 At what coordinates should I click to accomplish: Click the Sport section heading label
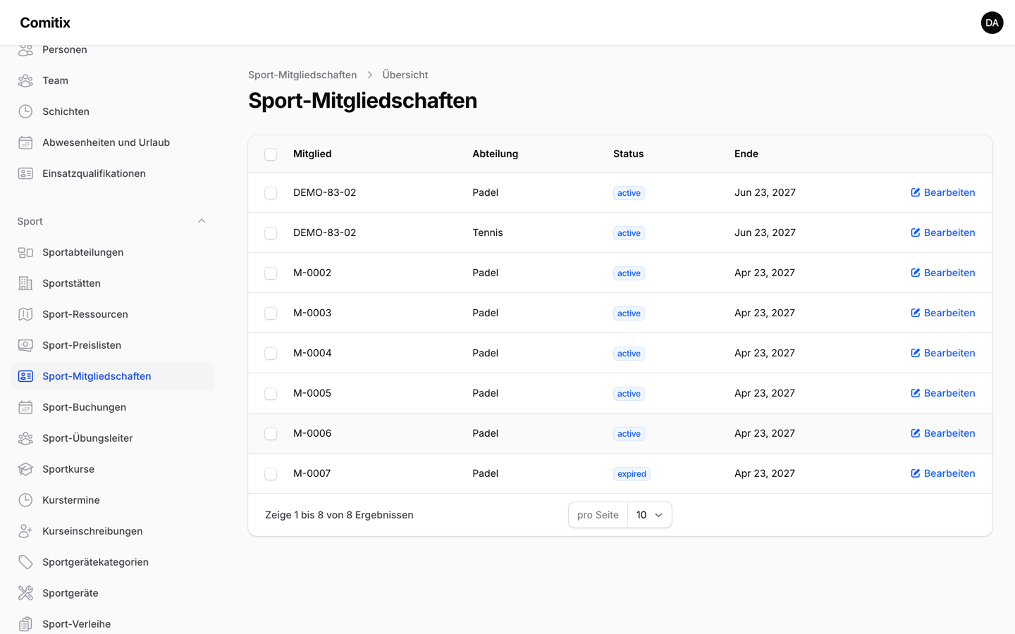30,221
